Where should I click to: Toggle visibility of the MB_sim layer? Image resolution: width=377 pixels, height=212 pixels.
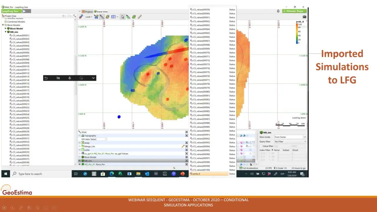[x=80, y=161]
